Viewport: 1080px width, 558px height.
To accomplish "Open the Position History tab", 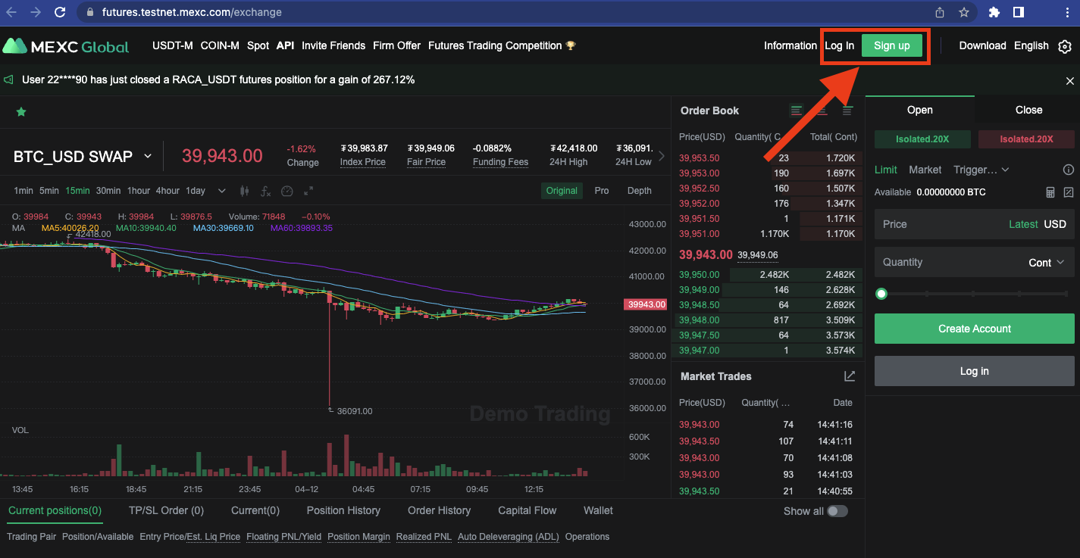I will (343, 510).
